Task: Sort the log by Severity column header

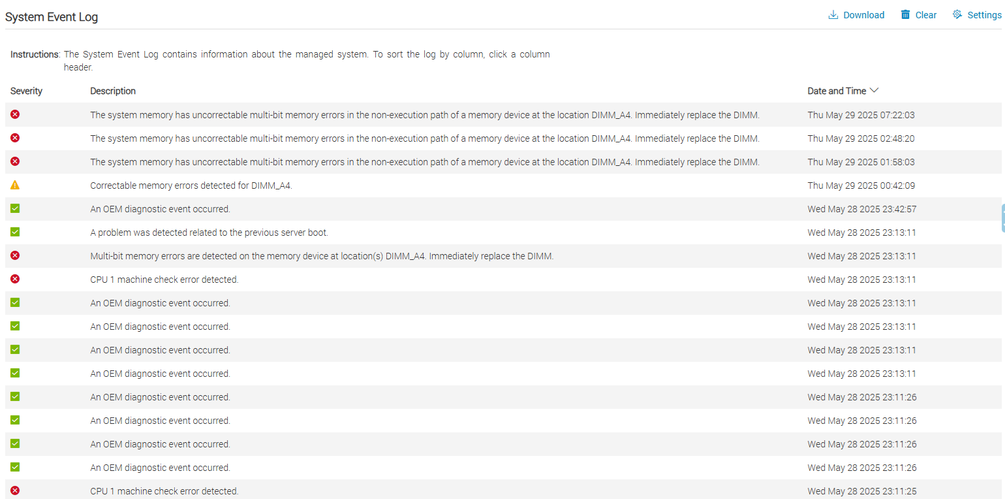Action: [x=26, y=91]
